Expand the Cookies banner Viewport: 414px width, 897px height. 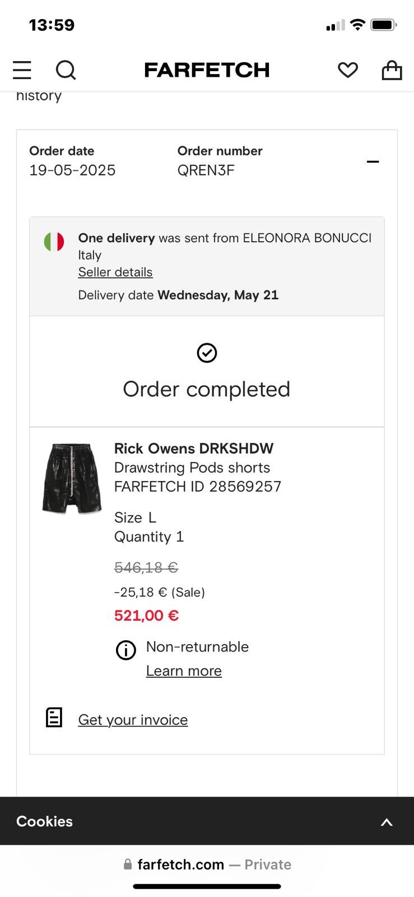pos(387,822)
